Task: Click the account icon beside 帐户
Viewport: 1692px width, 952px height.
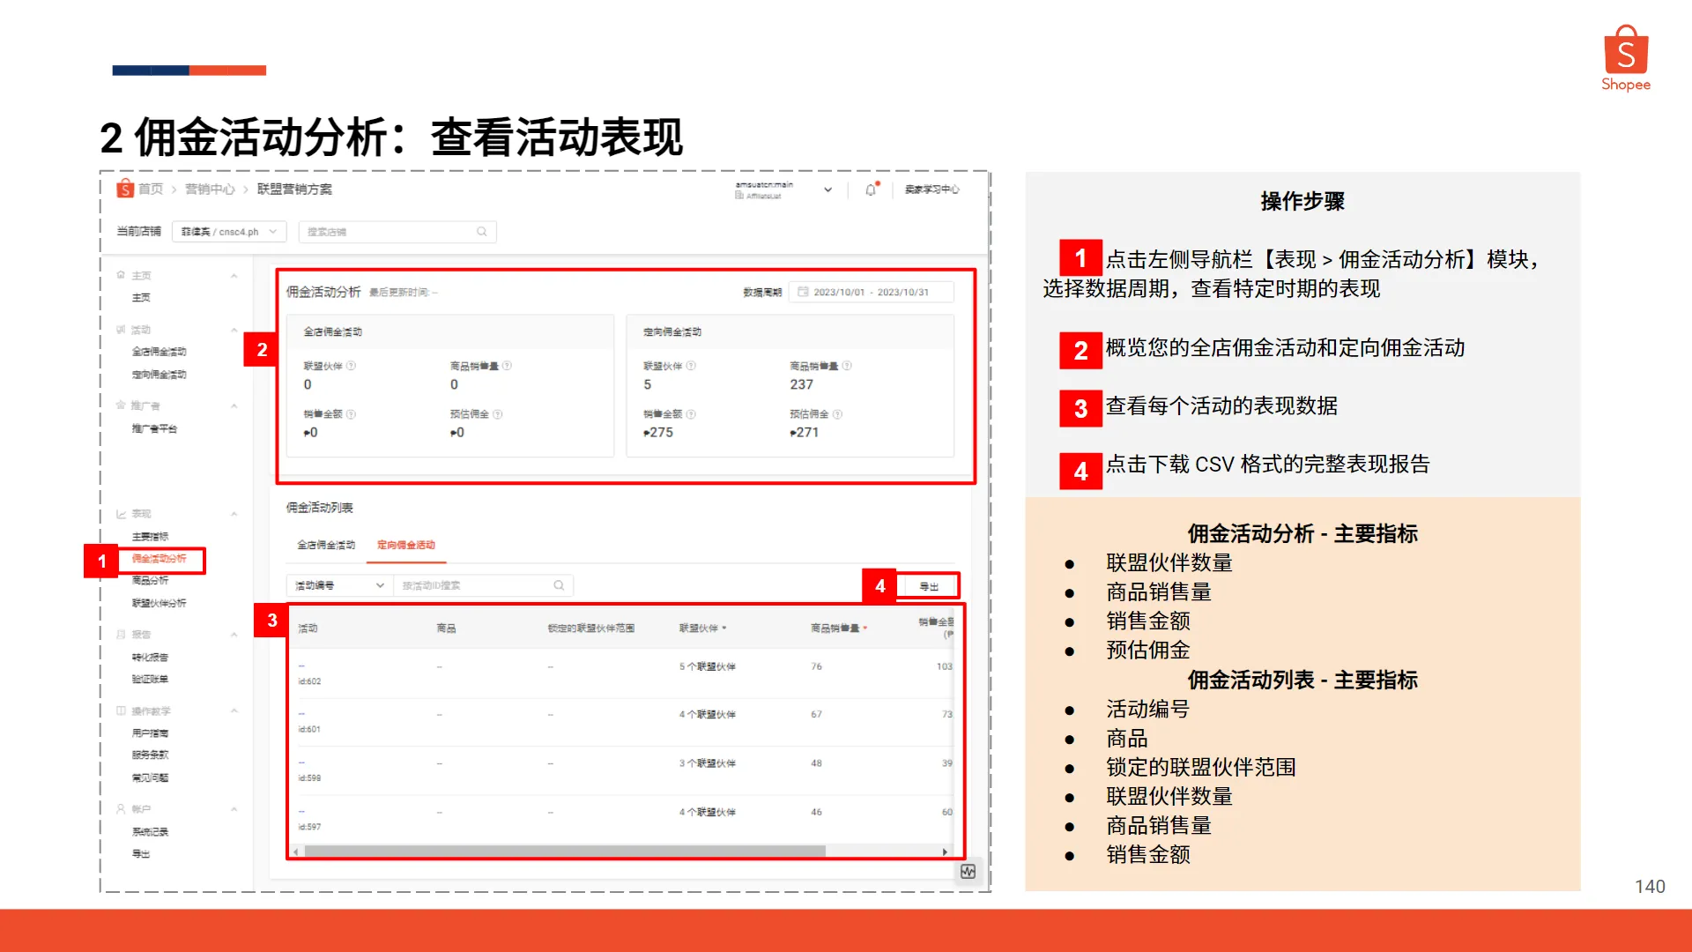Action: [x=121, y=808]
